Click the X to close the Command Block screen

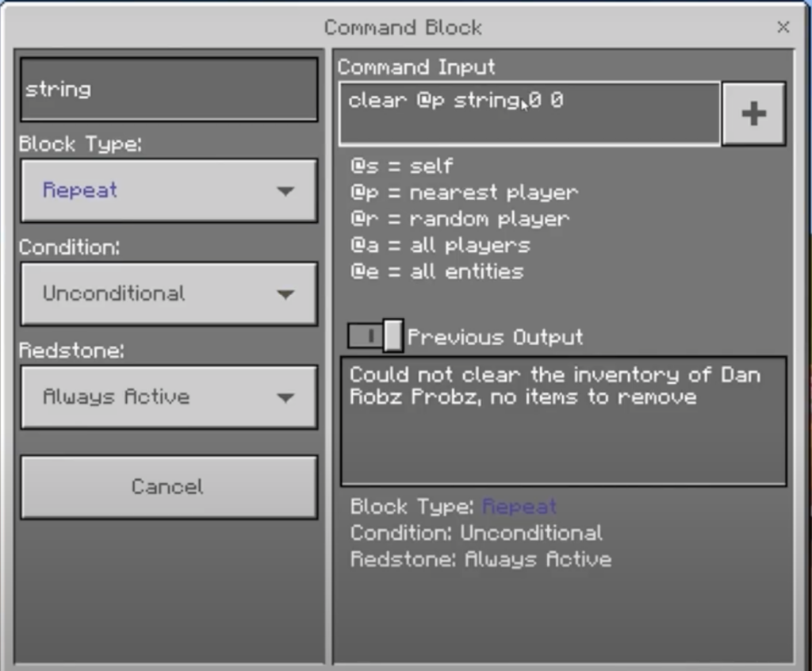(x=783, y=27)
